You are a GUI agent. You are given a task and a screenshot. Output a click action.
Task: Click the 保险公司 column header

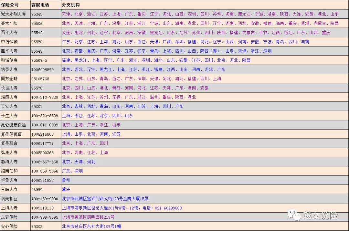(15, 5)
